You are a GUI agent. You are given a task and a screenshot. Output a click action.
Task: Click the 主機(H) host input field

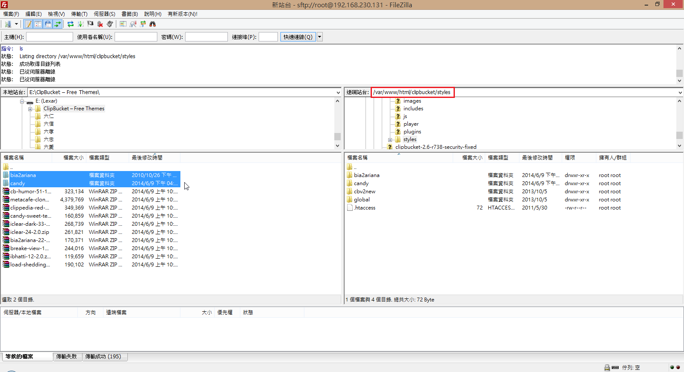[x=50, y=37]
